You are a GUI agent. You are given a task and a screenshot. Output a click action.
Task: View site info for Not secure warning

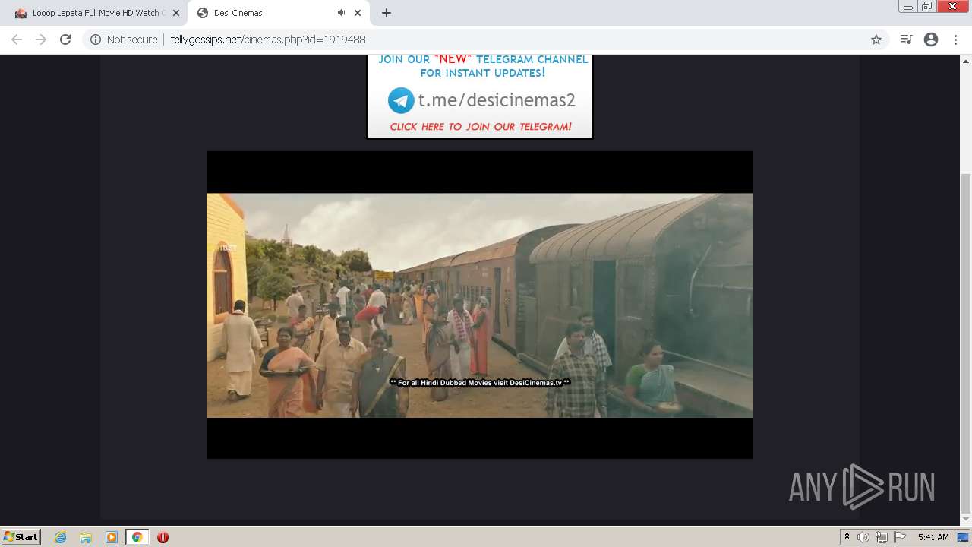pos(124,40)
